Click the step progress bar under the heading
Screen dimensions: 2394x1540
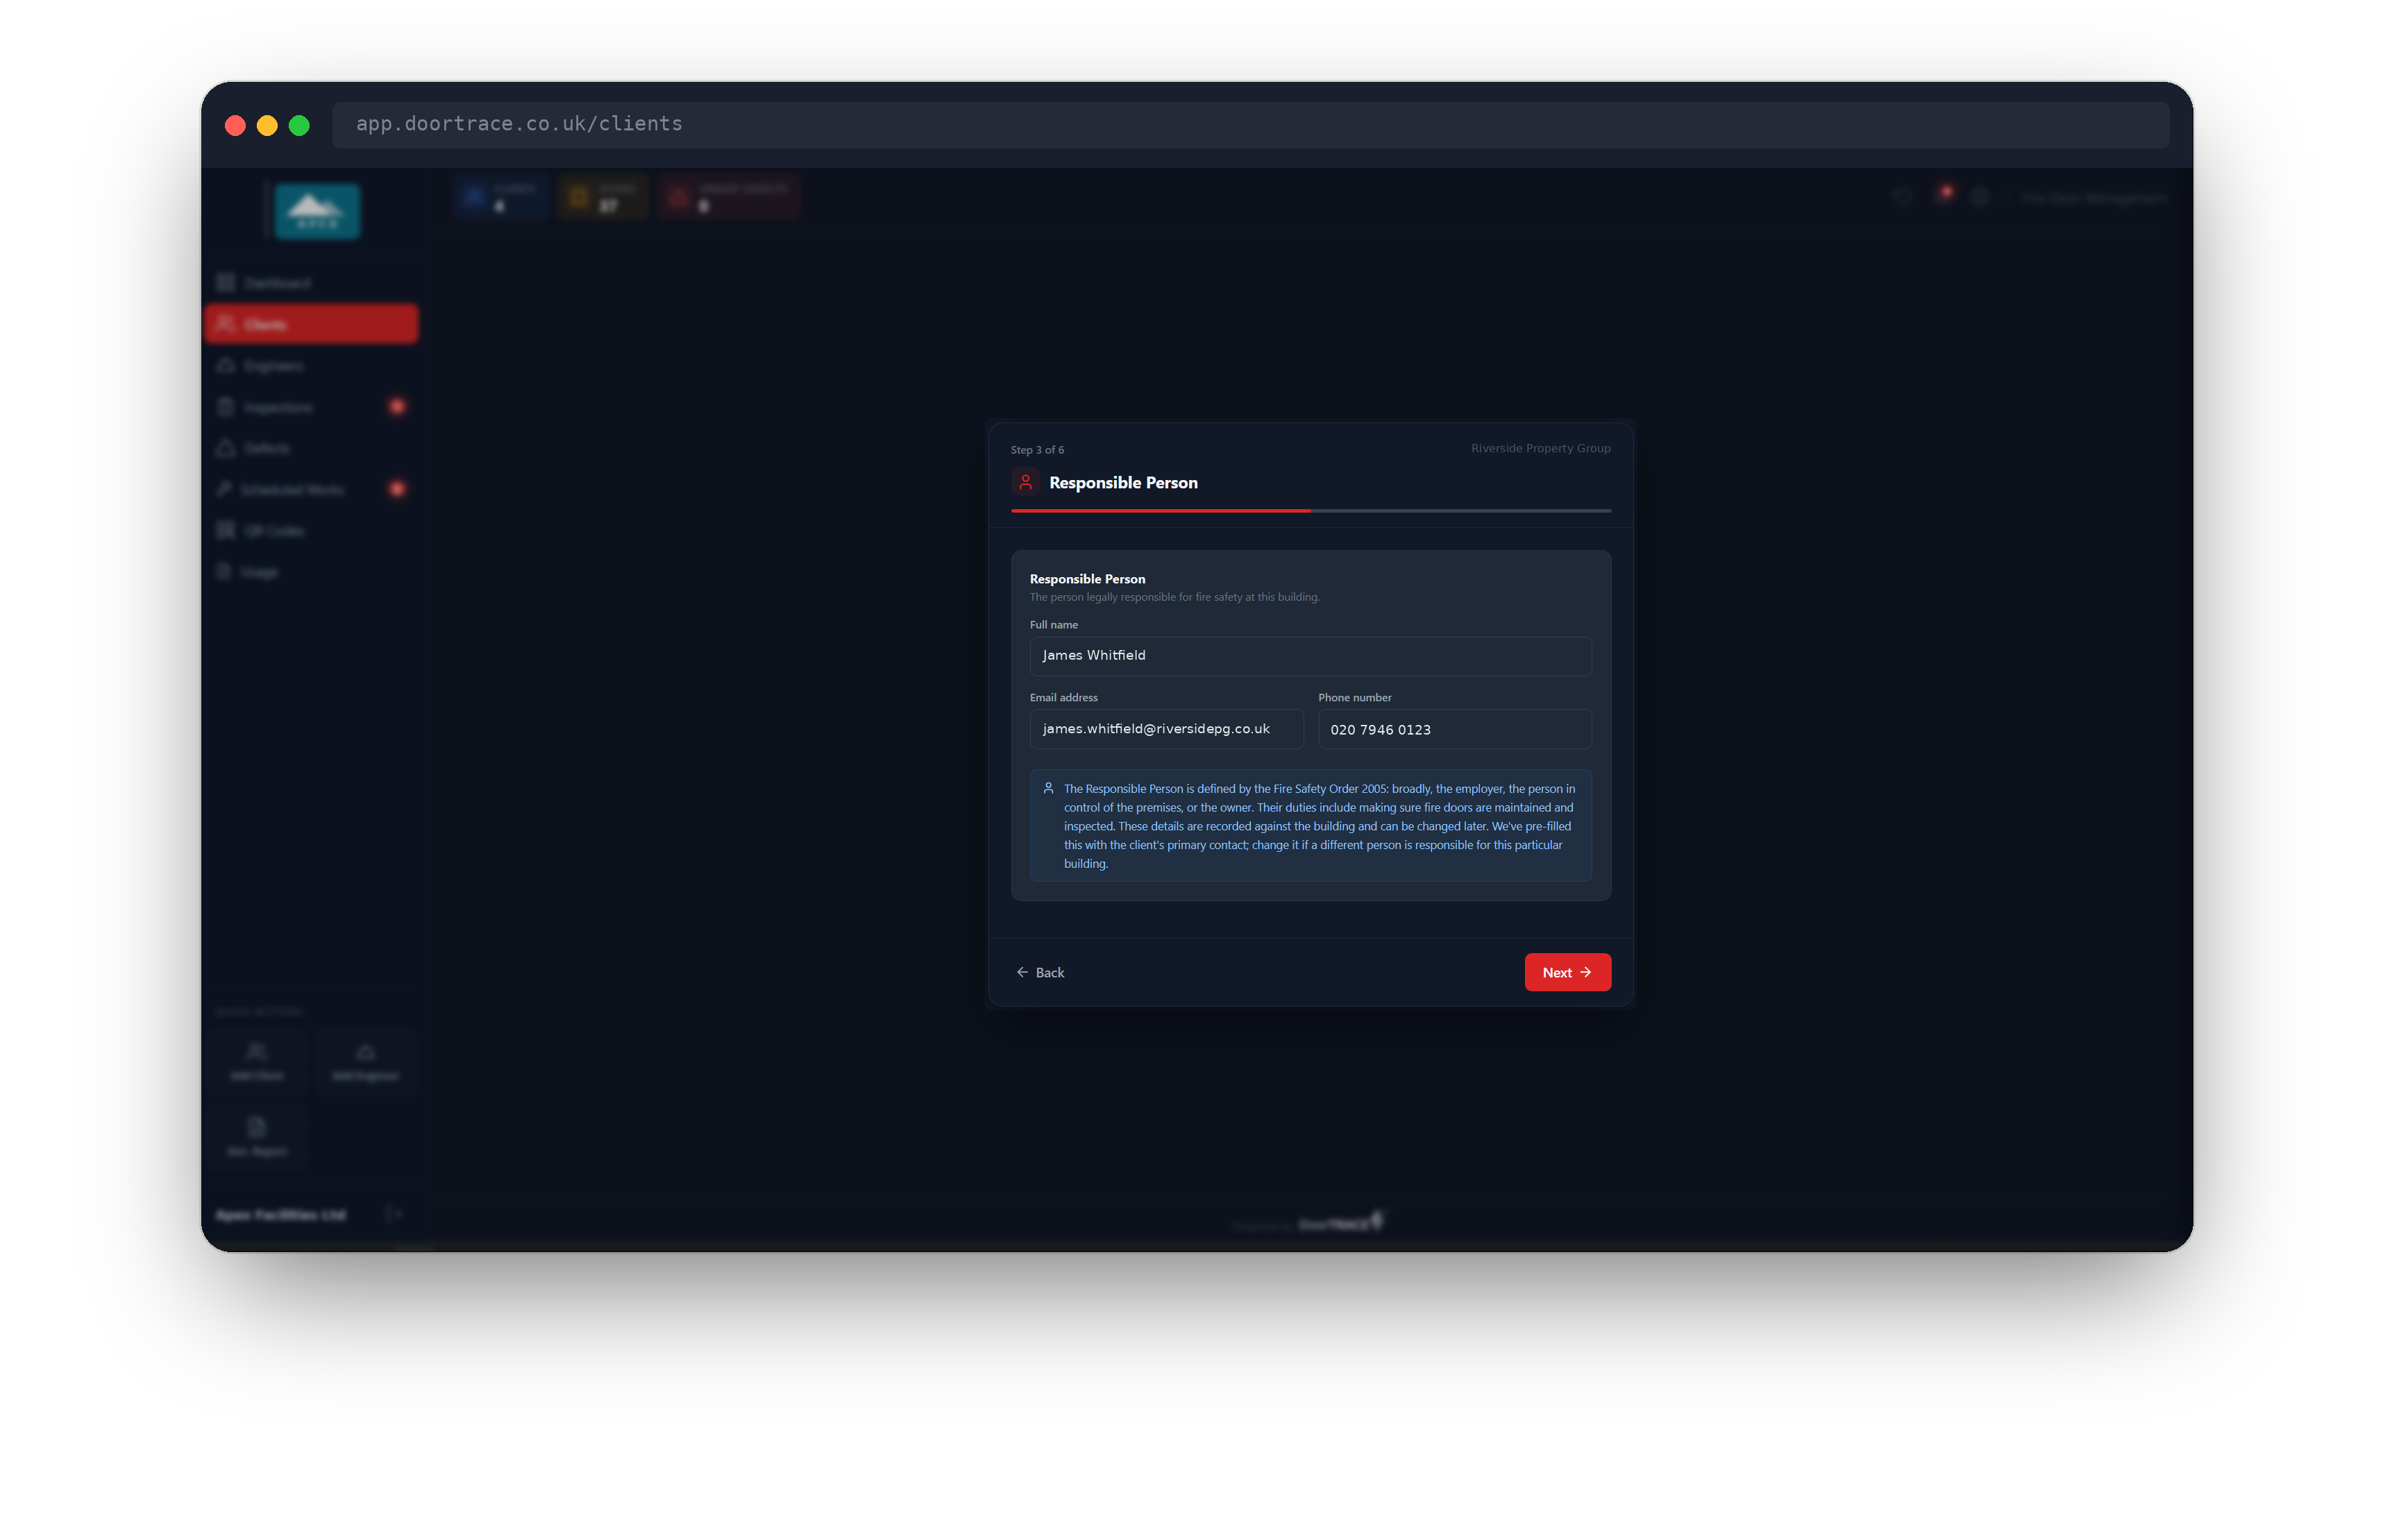point(1310,511)
